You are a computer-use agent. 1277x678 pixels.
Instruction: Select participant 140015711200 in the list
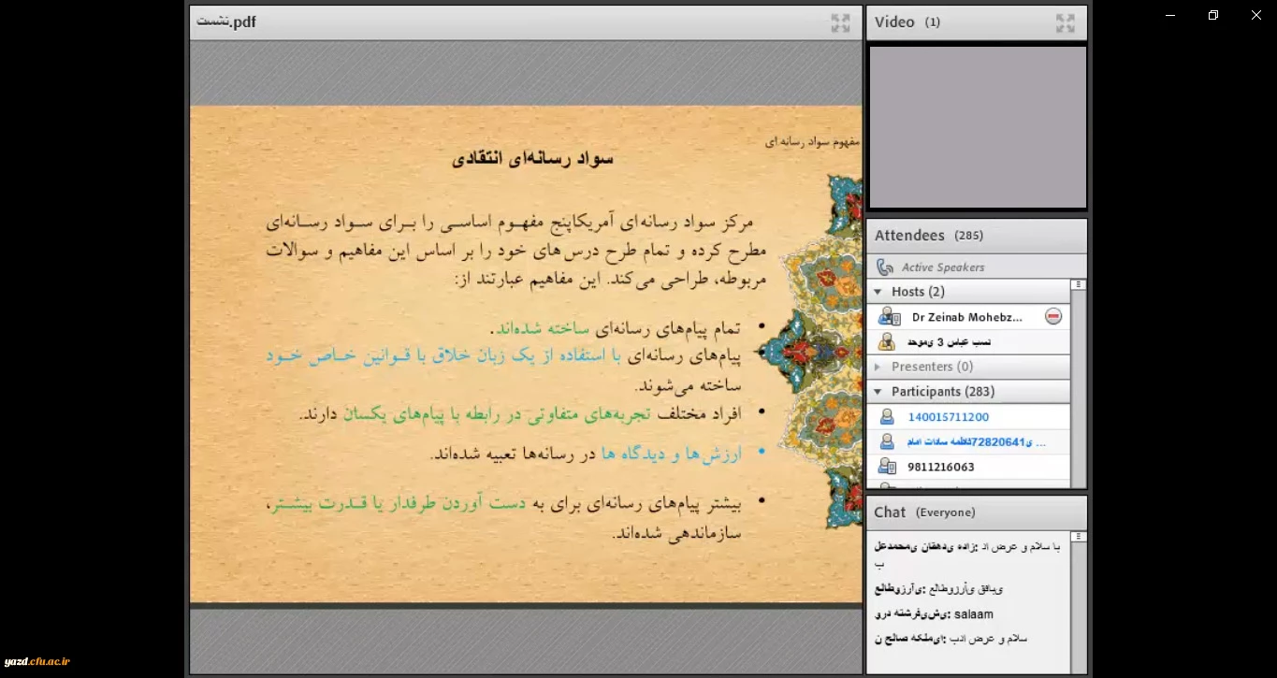click(948, 417)
